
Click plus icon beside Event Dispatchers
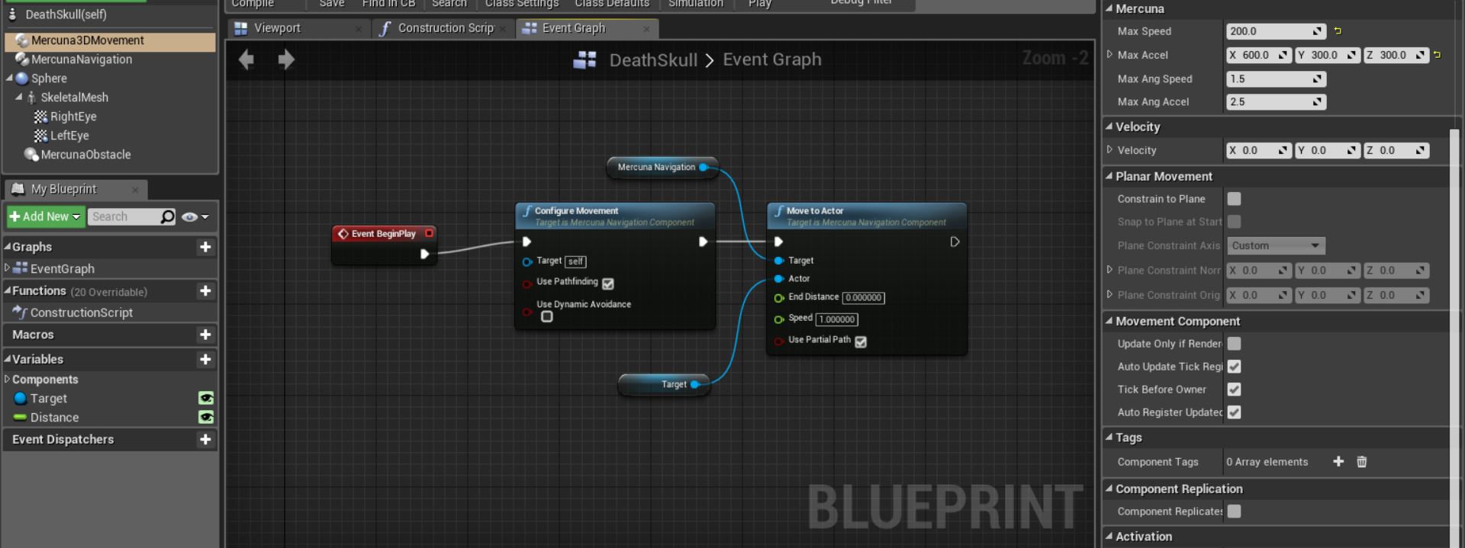click(204, 440)
